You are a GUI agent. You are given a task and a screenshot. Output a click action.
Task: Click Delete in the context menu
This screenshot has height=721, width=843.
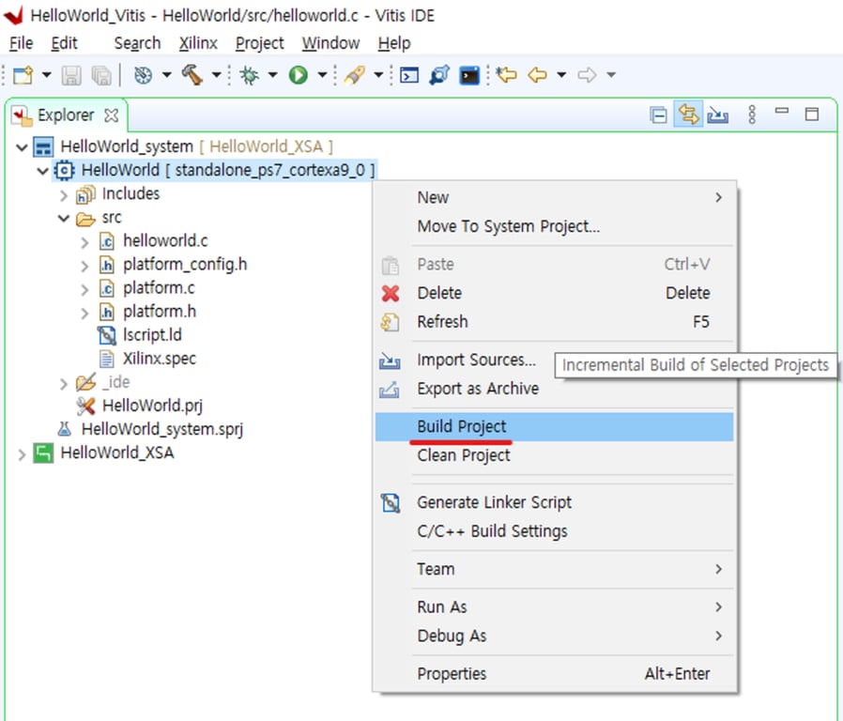click(554, 293)
